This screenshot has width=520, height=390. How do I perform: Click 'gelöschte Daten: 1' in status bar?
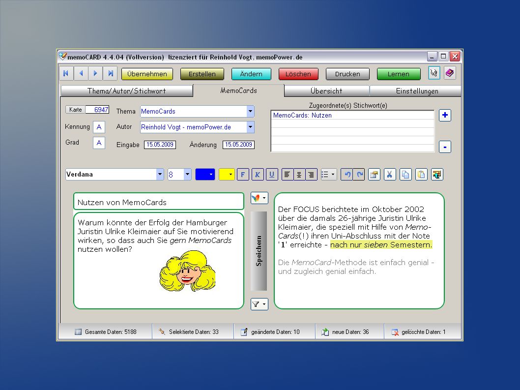424,332
